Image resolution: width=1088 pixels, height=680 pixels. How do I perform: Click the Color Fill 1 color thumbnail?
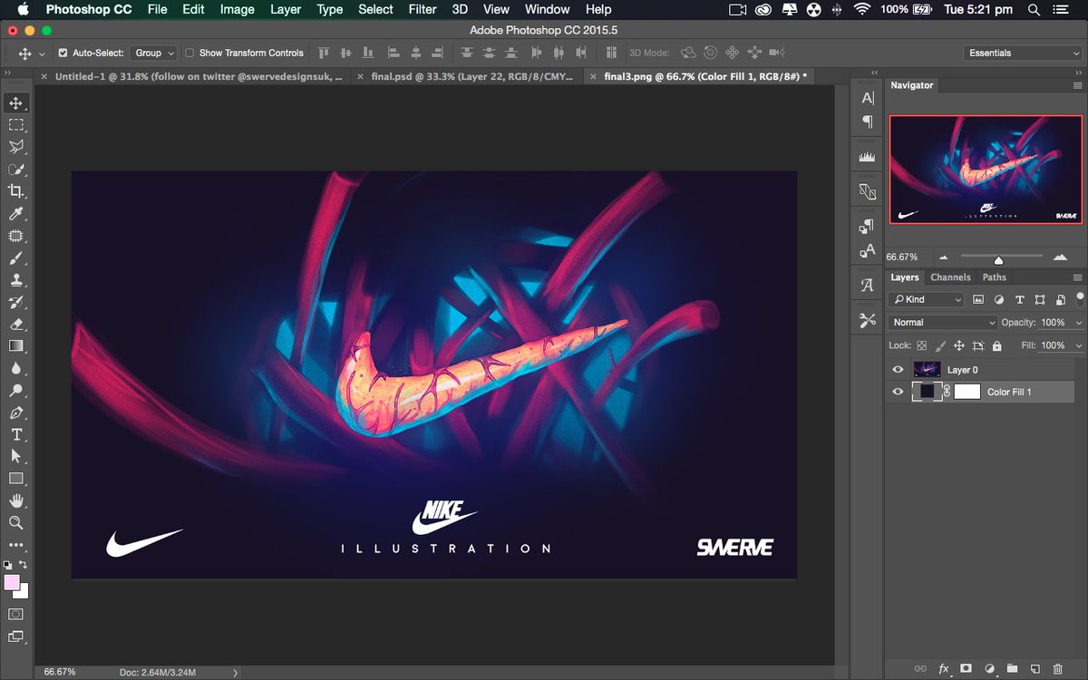click(x=928, y=392)
